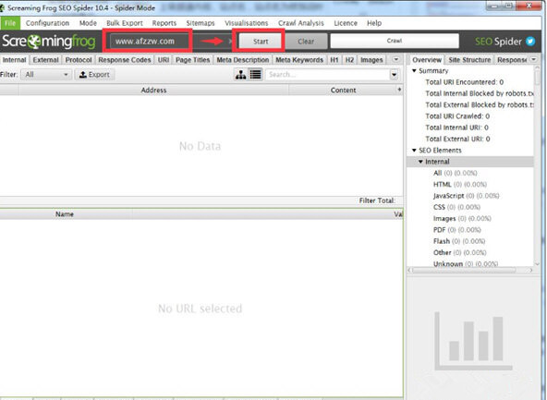The image size is (547, 400).
Task: Click the Screaming Frog logo
Action: coord(48,42)
